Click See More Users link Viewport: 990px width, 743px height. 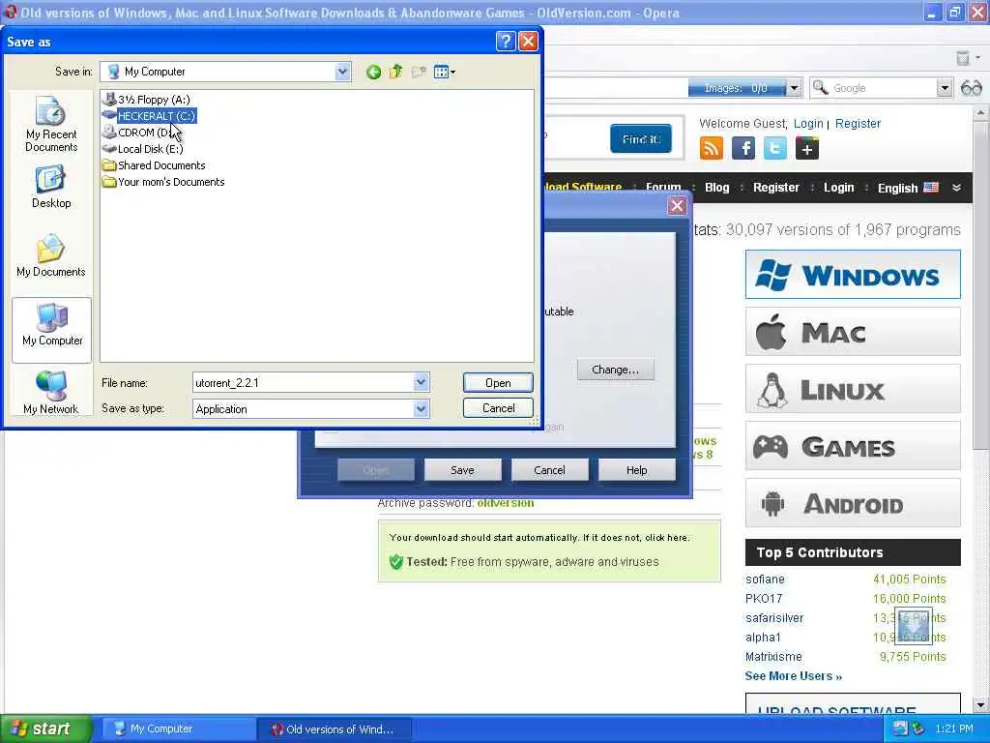pyautogui.click(x=793, y=676)
